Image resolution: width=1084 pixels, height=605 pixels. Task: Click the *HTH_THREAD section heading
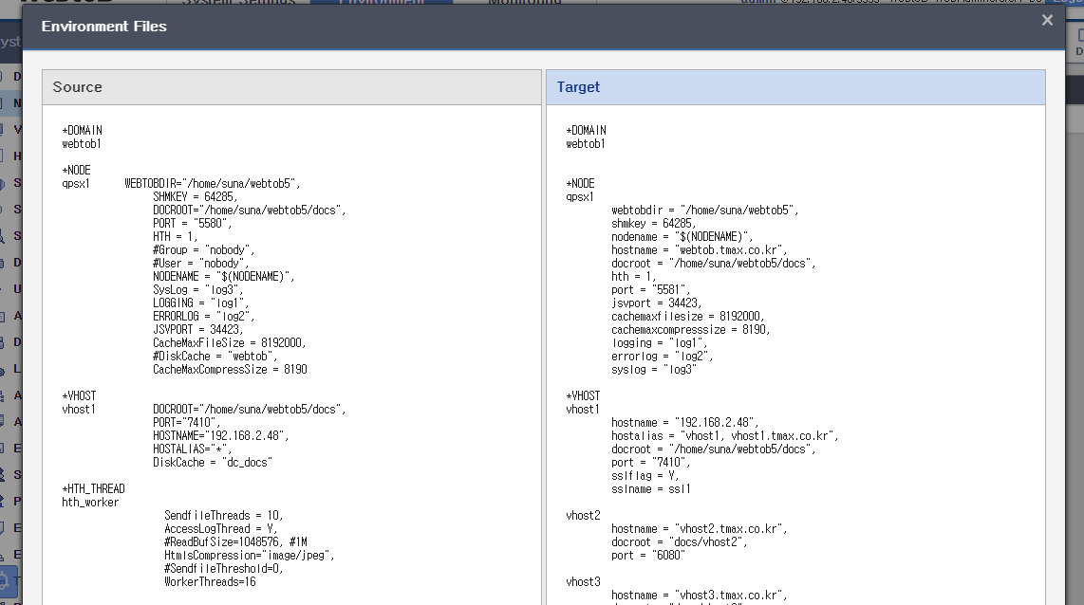point(93,489)
